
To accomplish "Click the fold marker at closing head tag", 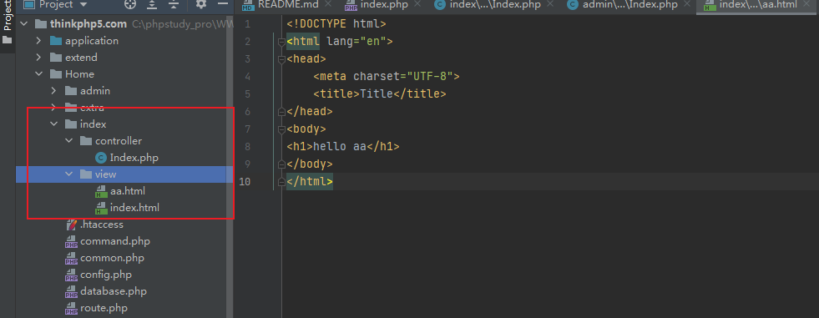I will (x=282, y=111).
